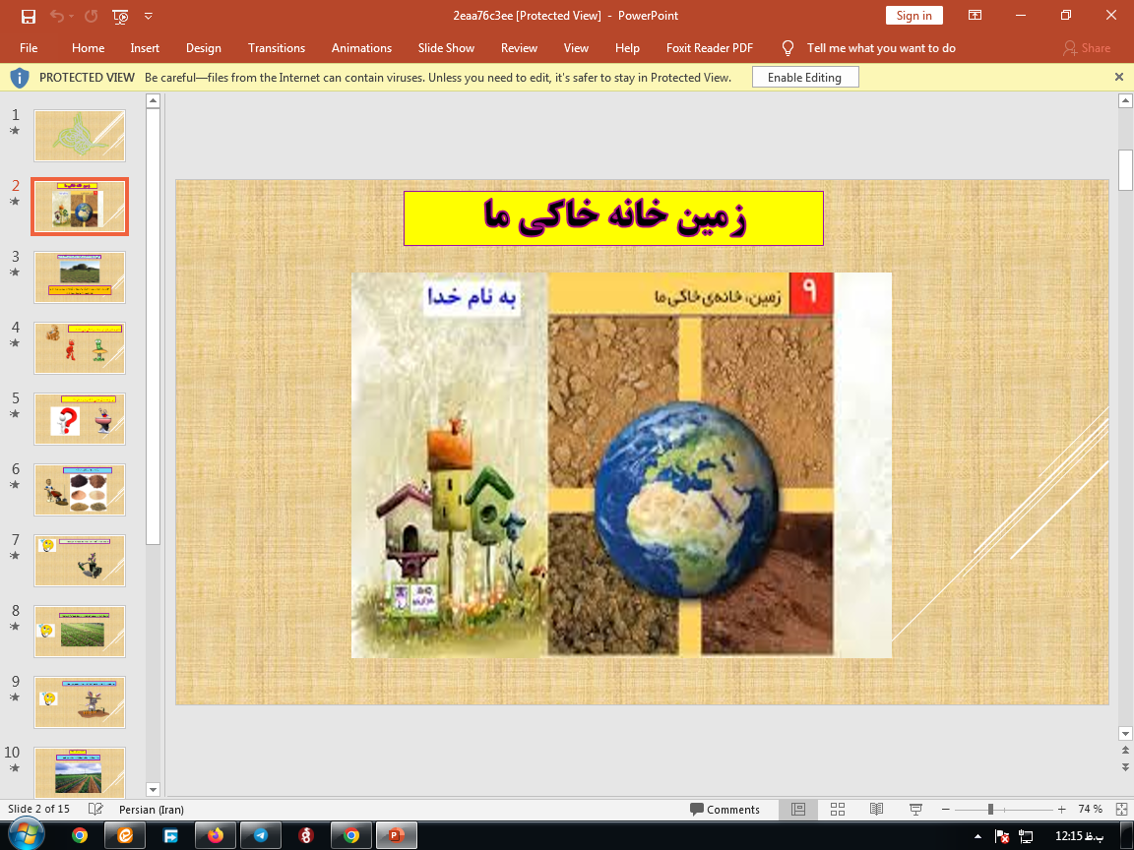Select Normal view in the status bar
Image resolution: width=1134 pixels, height=850 pixels.
(797, 809)
